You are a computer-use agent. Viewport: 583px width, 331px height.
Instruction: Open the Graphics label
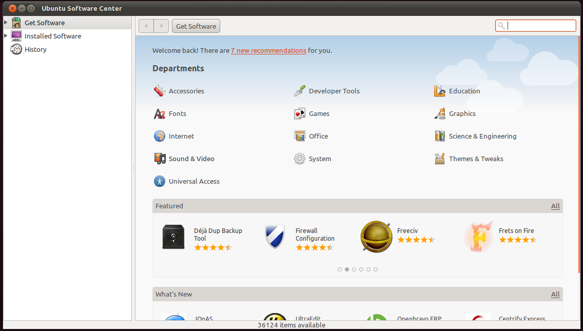coord(462,114)
